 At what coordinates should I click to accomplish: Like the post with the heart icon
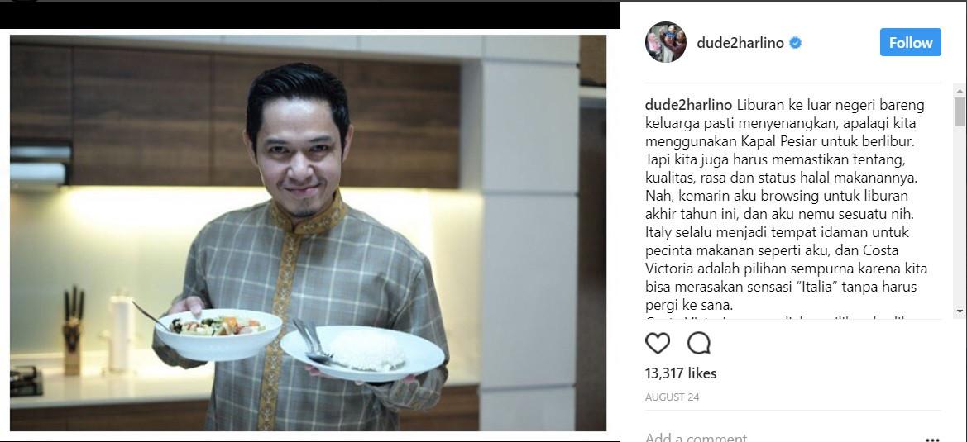658,343
